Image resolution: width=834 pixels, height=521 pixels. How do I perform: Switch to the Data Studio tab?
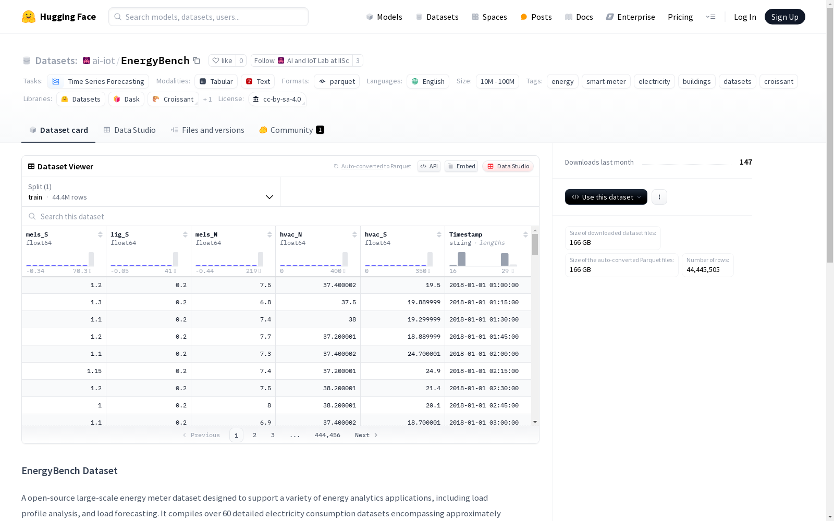(x=129, y=130)
